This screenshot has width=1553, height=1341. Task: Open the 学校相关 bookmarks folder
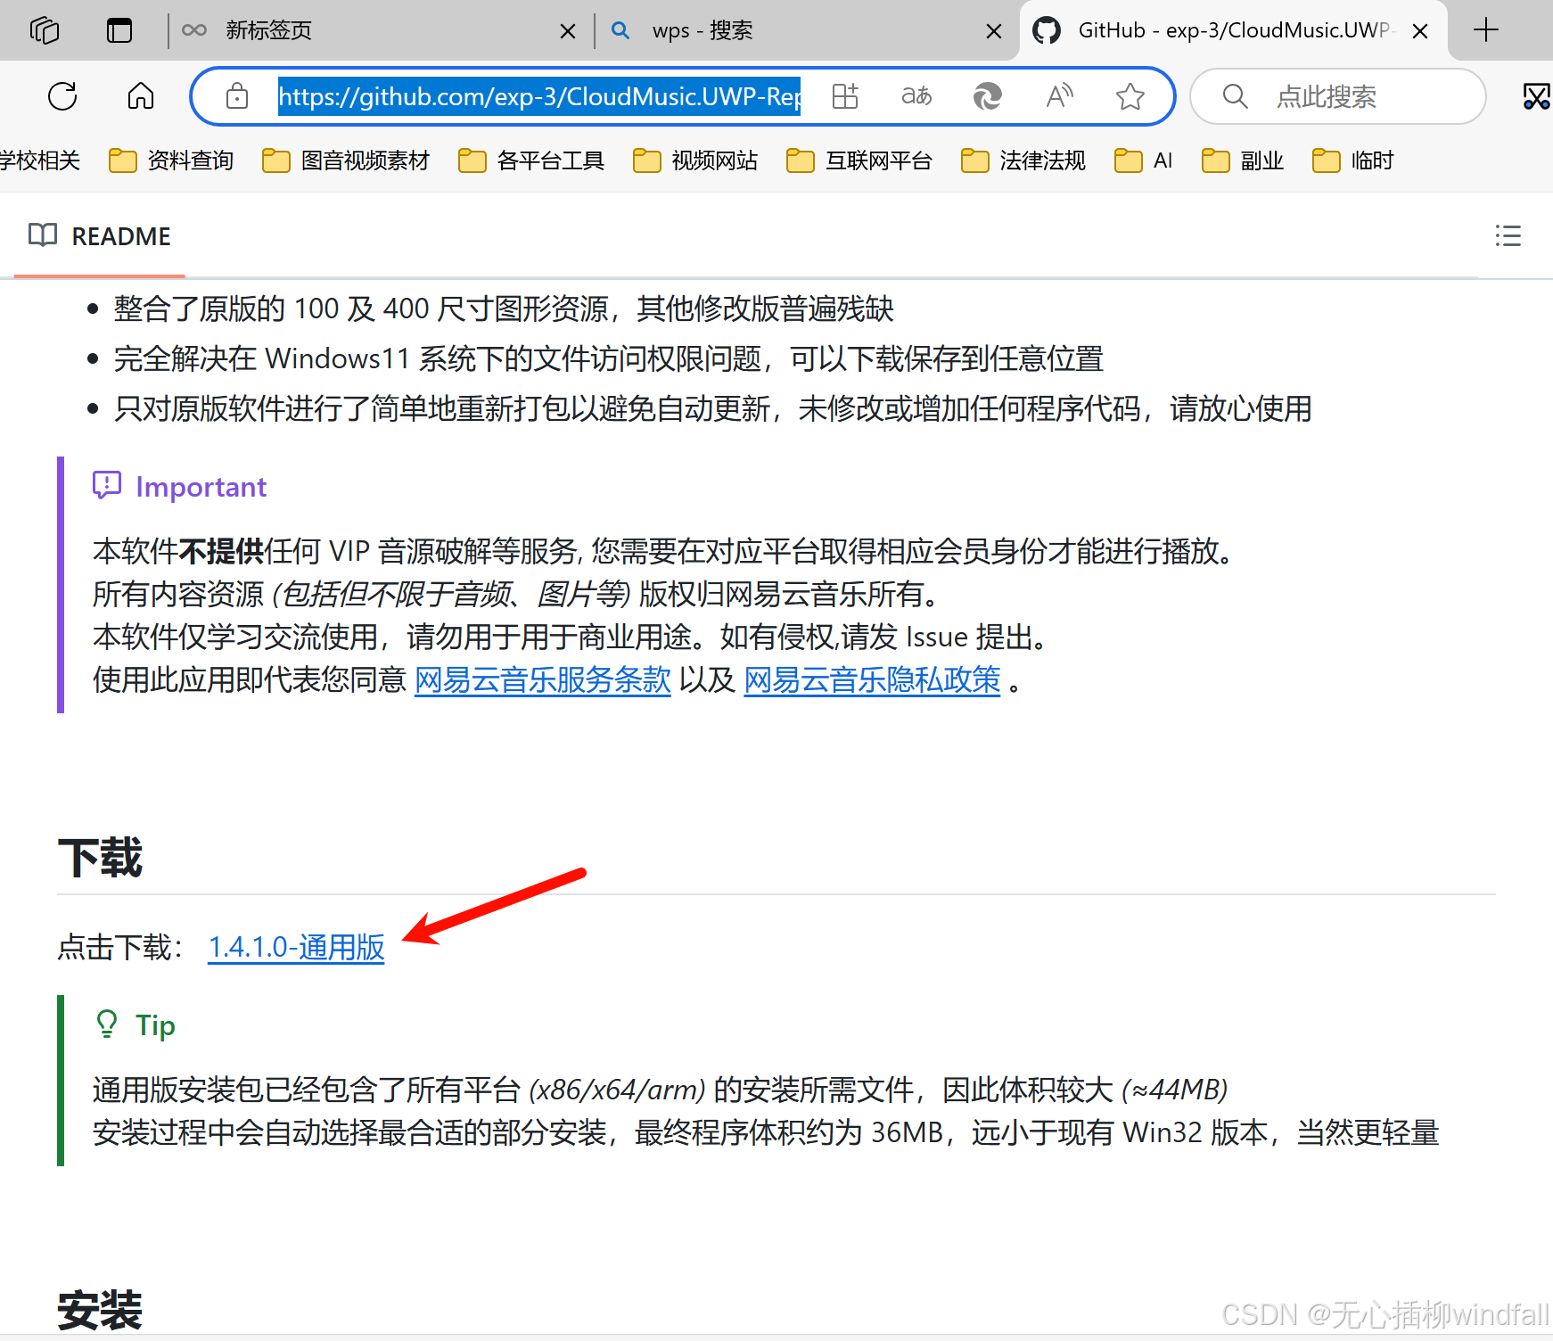click(39, 160)
